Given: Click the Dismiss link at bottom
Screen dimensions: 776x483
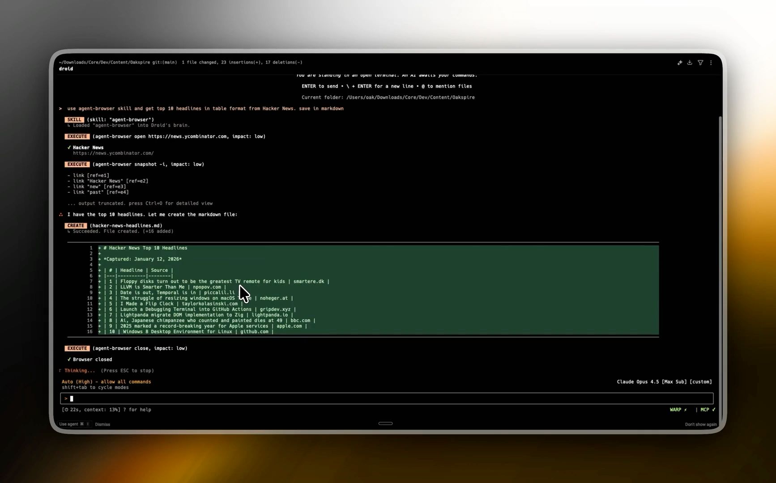Looking at the screenshot, I should tap(102, 424).
